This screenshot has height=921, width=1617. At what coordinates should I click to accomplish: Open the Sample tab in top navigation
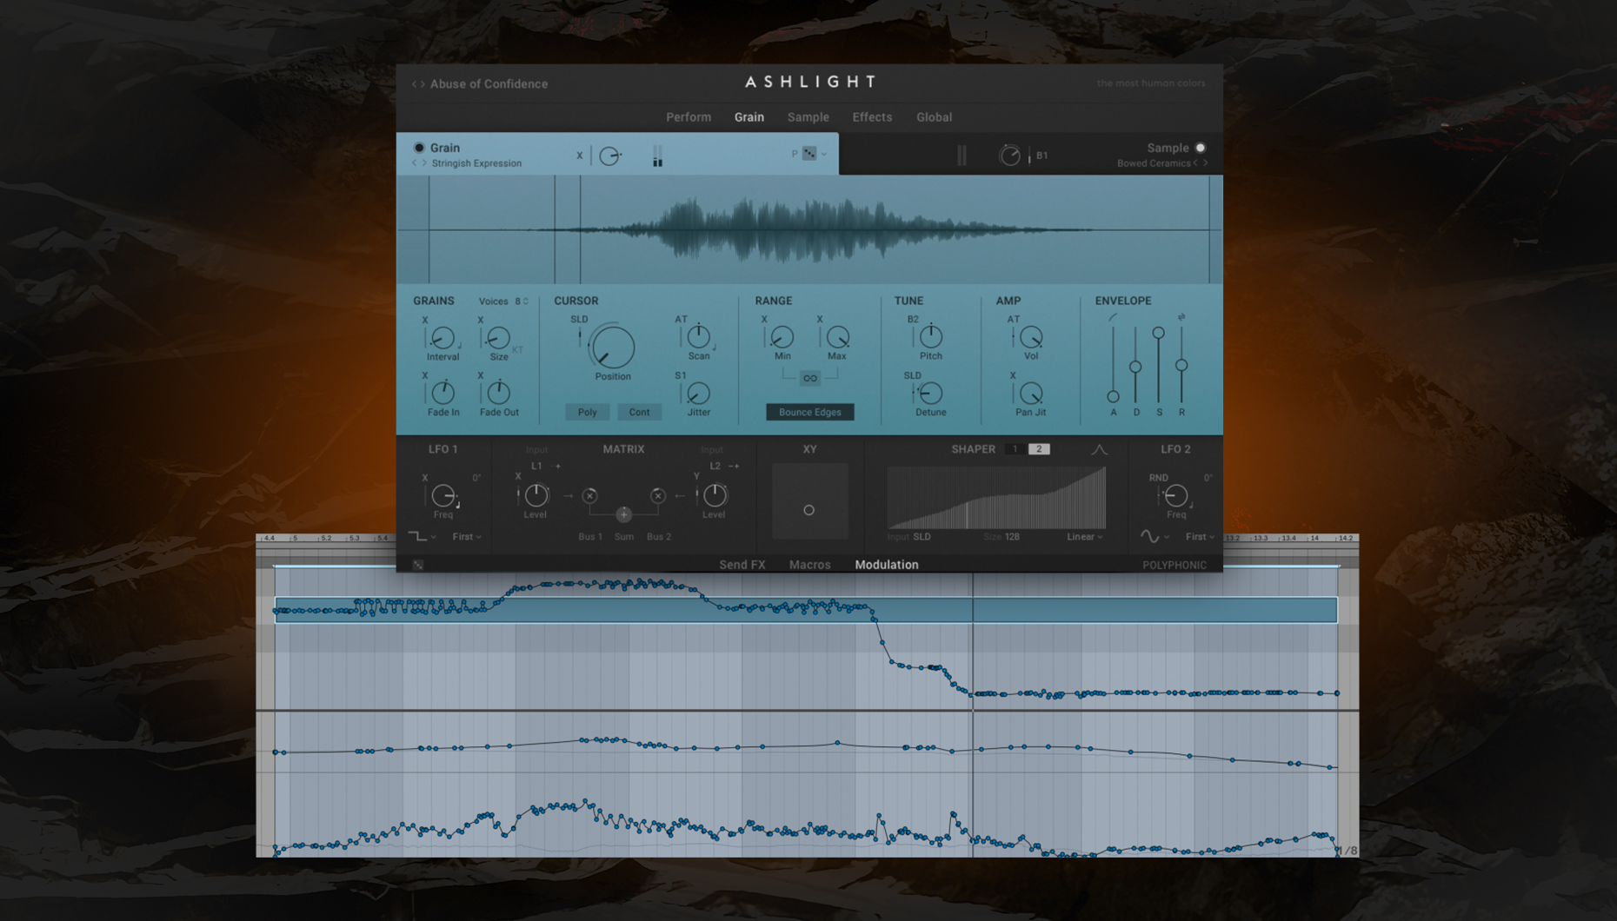pos(808,117)
